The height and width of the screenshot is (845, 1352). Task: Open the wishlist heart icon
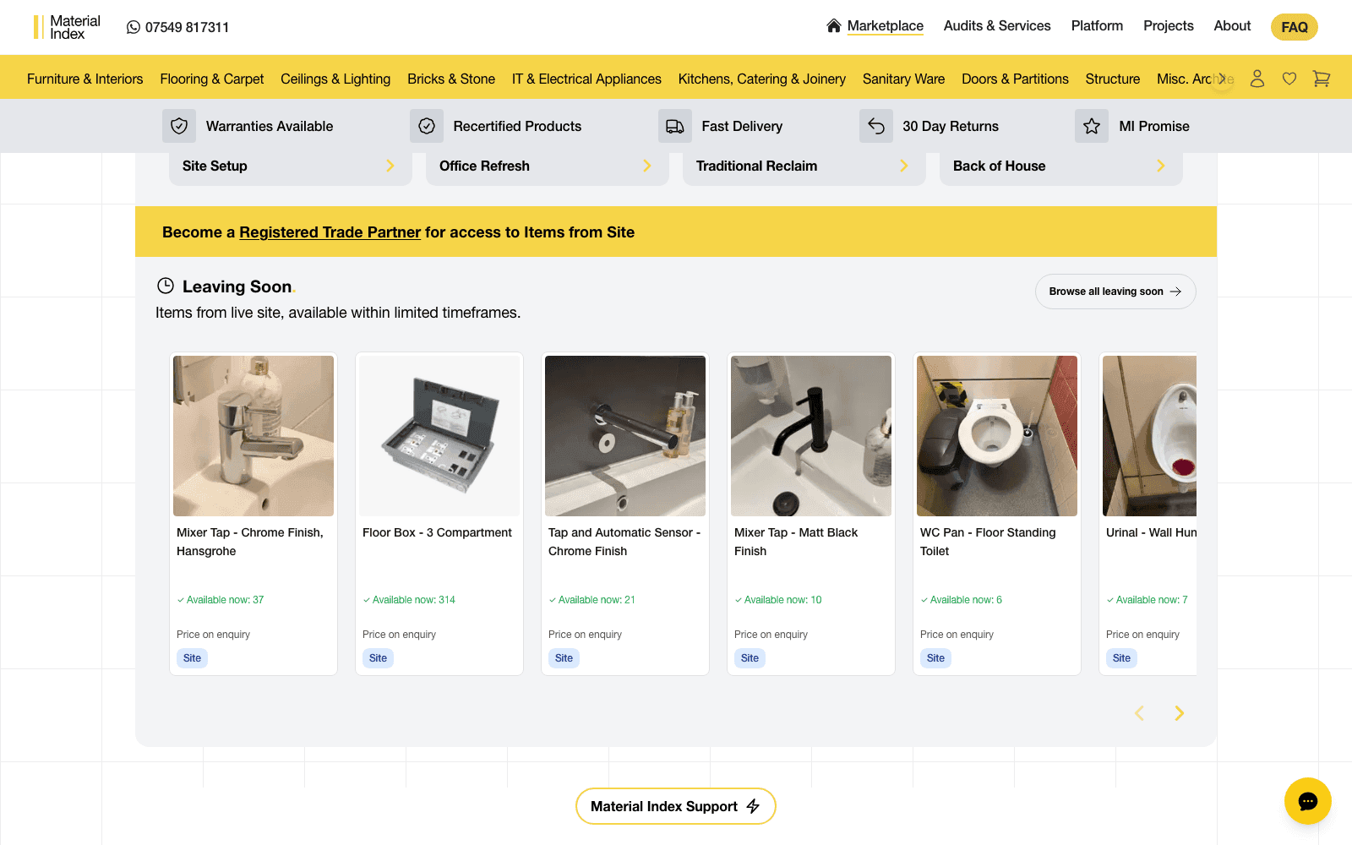[1289, 79]
